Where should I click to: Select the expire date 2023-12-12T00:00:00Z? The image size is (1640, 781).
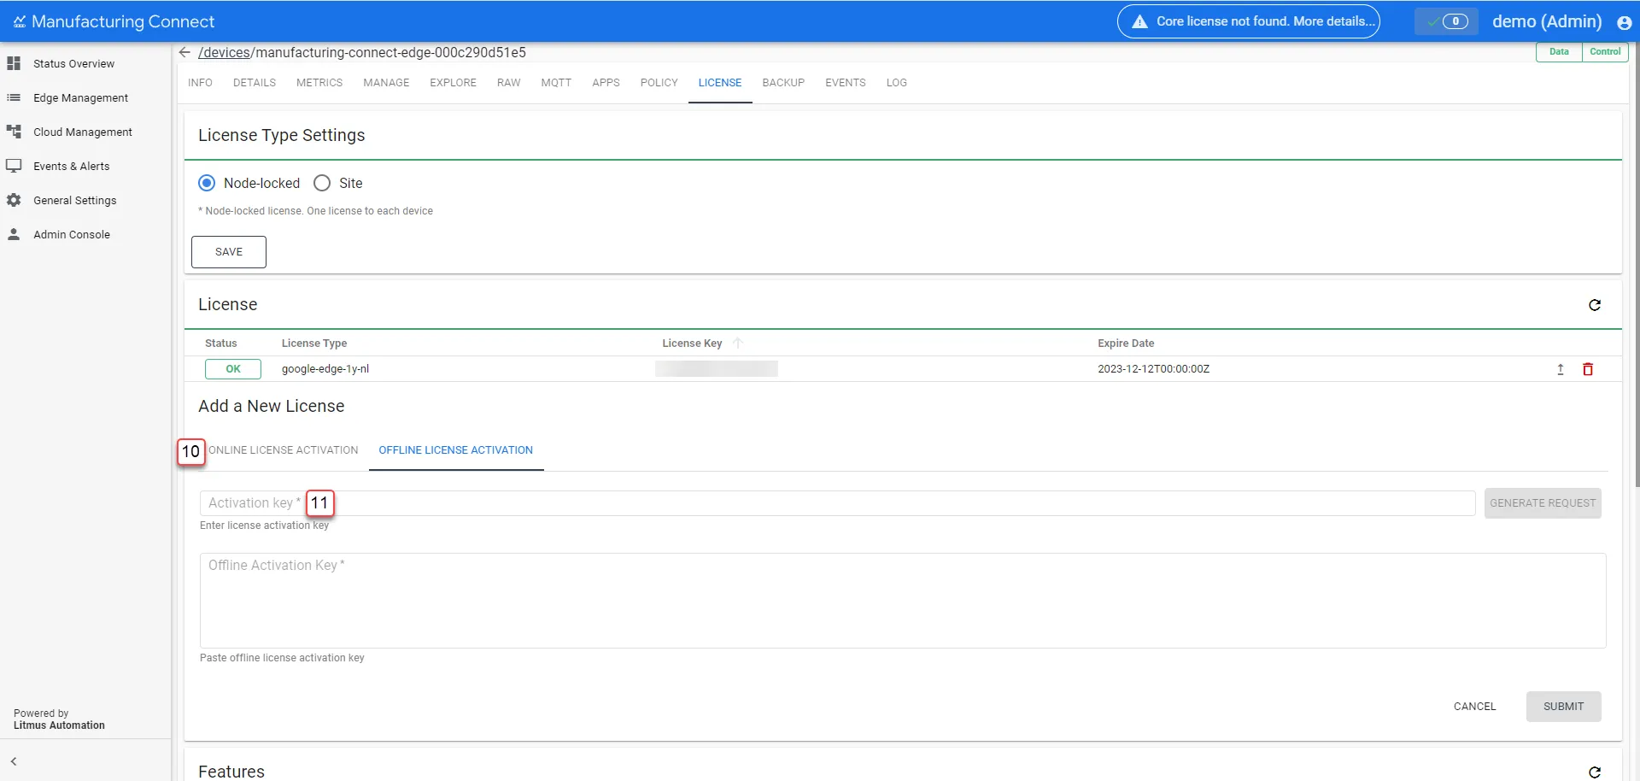[1153, 369]
